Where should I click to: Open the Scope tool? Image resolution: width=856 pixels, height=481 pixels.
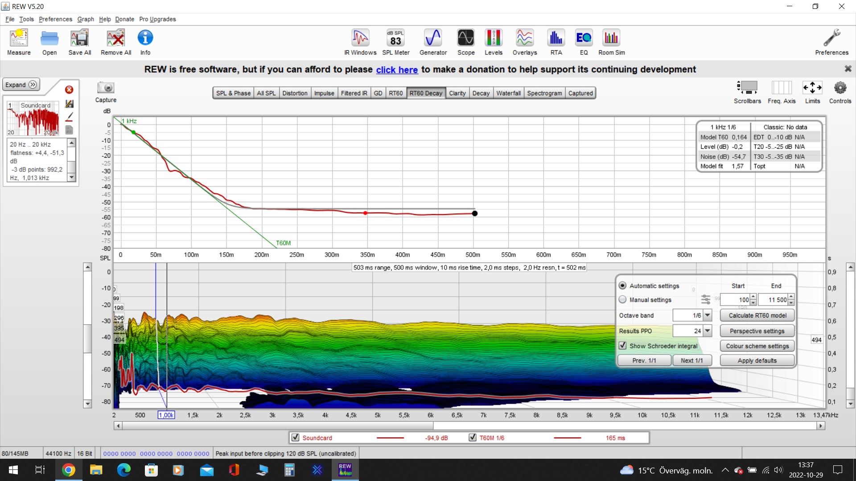466,42
